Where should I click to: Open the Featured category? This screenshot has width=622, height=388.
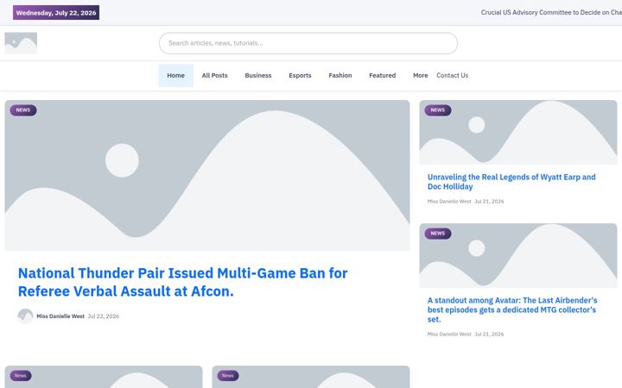[383, 75]
